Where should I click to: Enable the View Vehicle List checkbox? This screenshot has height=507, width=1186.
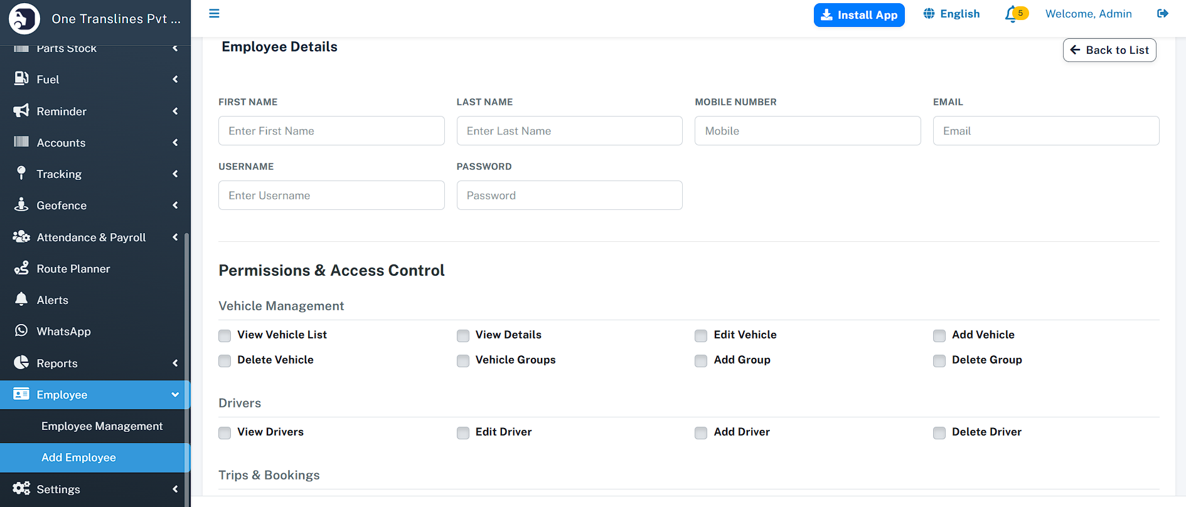[225, 335]
